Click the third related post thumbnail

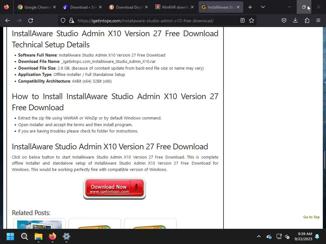point(150,224)
